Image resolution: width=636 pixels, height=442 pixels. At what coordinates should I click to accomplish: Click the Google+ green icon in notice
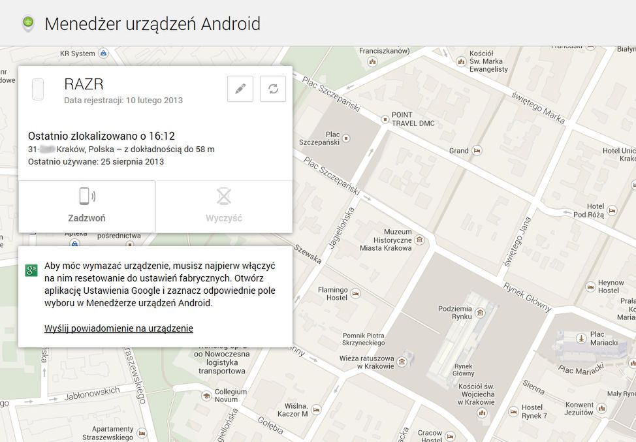point(31,270)
